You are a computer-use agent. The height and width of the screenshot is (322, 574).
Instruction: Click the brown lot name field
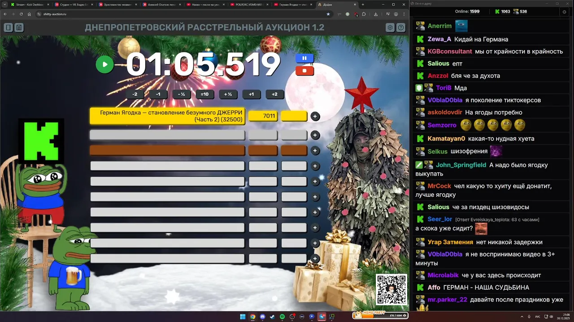pos(167,151)
